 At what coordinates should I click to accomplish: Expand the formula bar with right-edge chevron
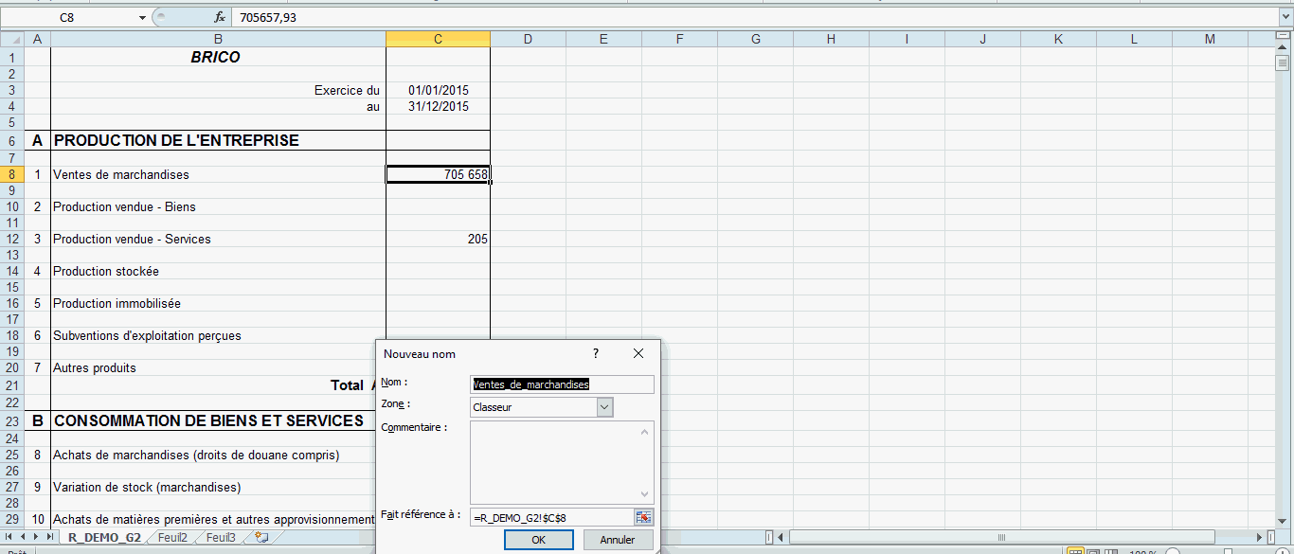pyautogui.click(x=1284, y=17)
